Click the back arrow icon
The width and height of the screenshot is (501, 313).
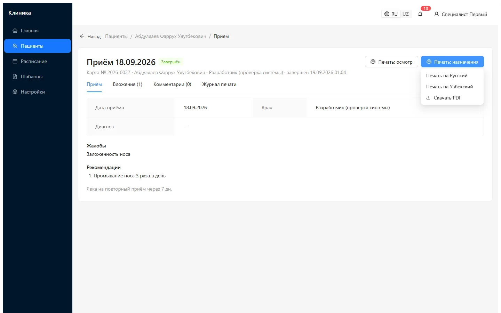[82, 36]
